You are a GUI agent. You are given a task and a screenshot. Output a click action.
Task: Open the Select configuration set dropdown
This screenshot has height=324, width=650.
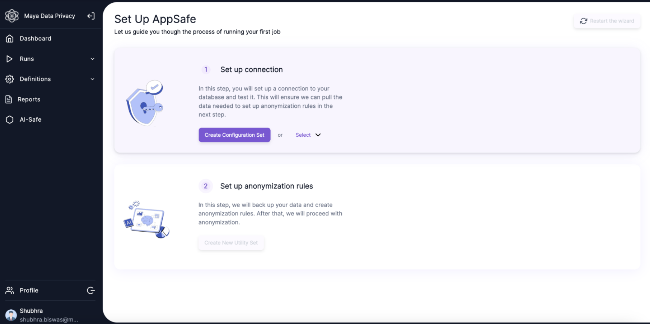pyautogui.click(x=308, y=135)
